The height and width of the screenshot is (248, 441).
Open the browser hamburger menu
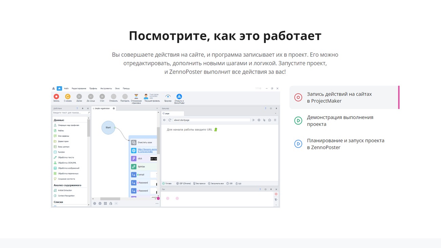point(275,120)
